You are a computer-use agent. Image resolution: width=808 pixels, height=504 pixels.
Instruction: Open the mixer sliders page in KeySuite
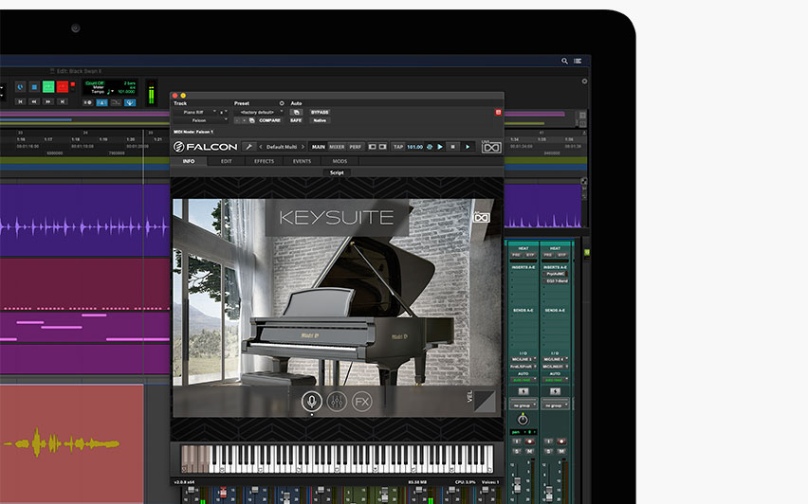coord(337,401)
